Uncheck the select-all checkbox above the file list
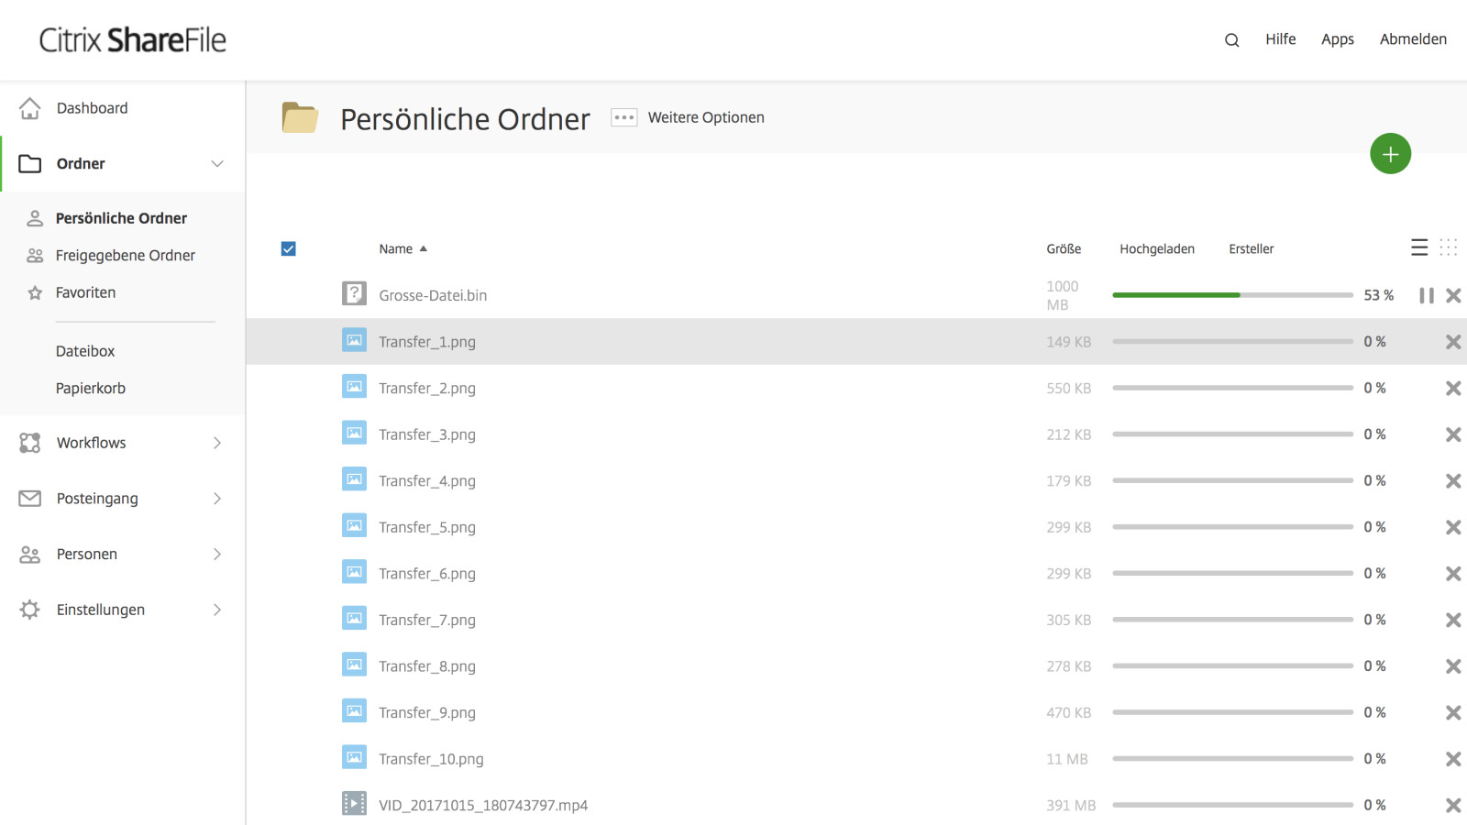The height and width of the screenshot is (825, 1467). point(288,248)
